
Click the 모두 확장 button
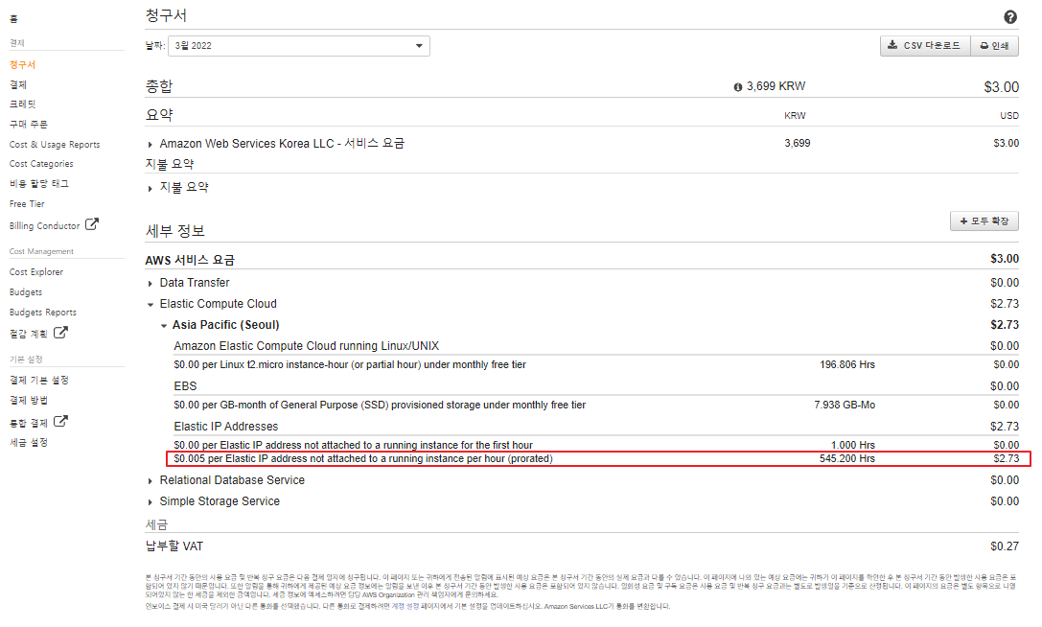pos(984,221)
